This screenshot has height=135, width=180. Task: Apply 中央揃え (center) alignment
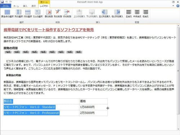[x=137, y=14]
